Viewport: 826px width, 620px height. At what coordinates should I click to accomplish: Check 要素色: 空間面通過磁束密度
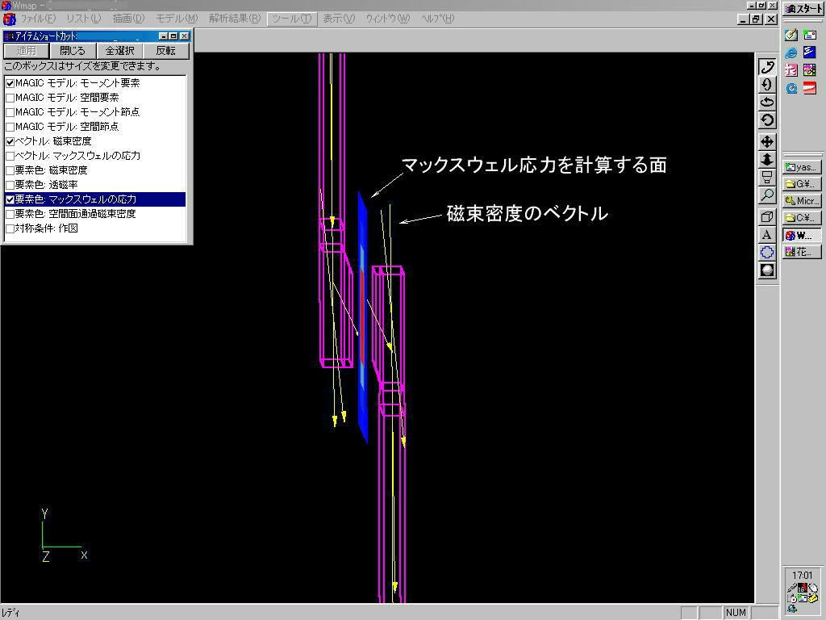coord(10,214)
